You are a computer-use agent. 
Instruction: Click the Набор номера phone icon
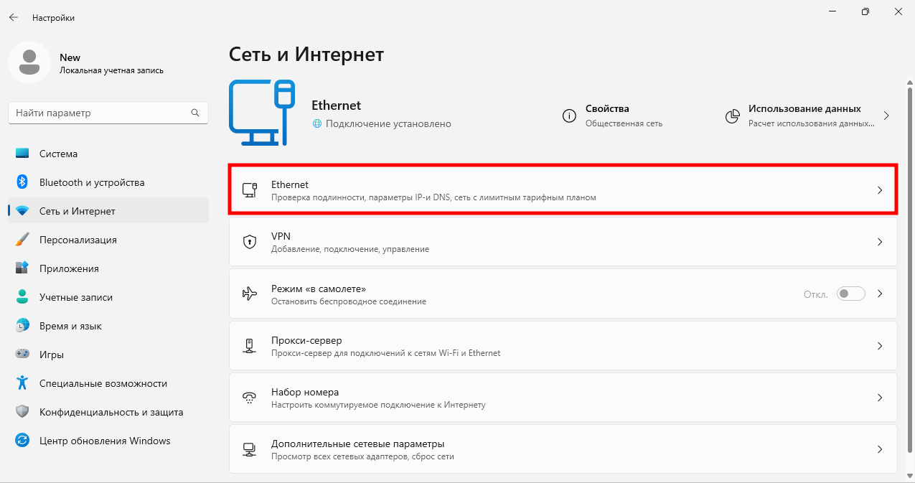point(249,398)
